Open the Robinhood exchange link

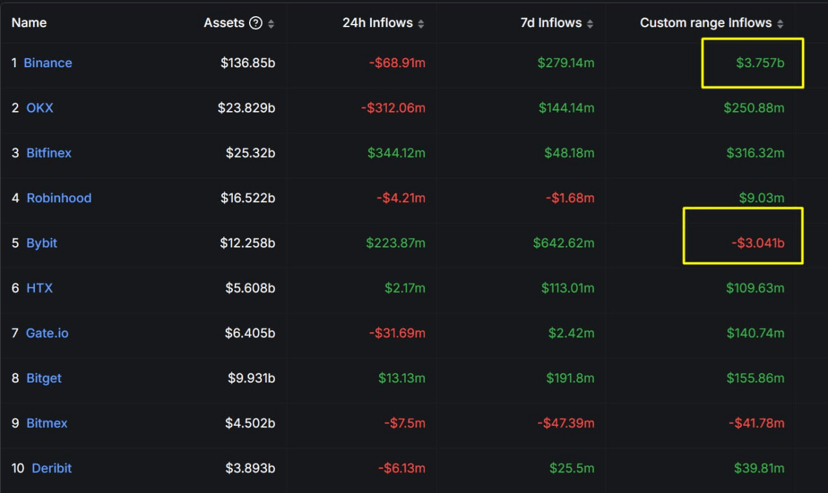click(x=59, y=198)
